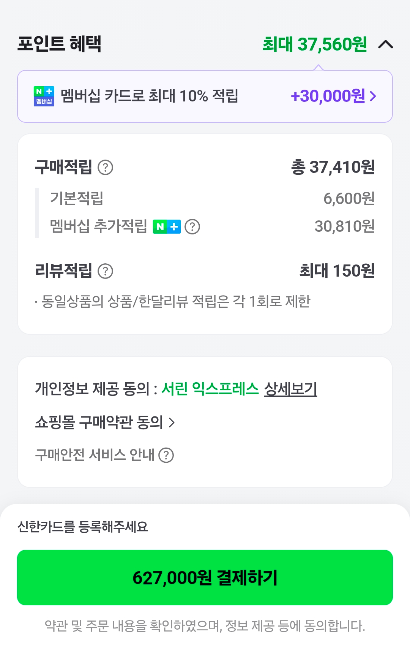Screen dimensions: 410x660
Task: Open help icon beside 멤버십 추가적립
Action: click(x=192, y=227)
